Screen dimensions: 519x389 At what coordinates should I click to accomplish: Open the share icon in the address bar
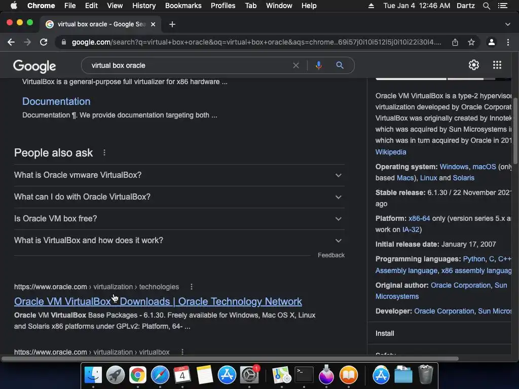[455, 42]
